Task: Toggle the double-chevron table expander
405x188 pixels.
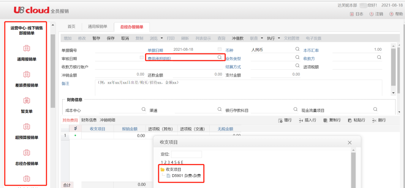Action: pyautogui.click(x=75, y=129)
